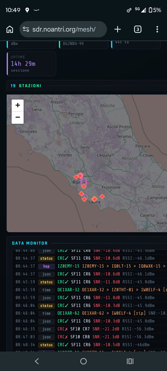167x371 pixels.
Task: Tap the sdr.noantri.org/mesh/ address bar
Action: [x=63, y=29]
